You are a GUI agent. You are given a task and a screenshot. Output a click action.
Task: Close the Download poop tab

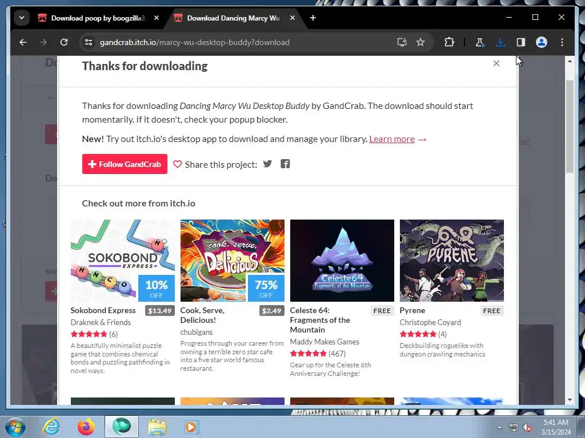pyautogui.click(x=157, y=18)
